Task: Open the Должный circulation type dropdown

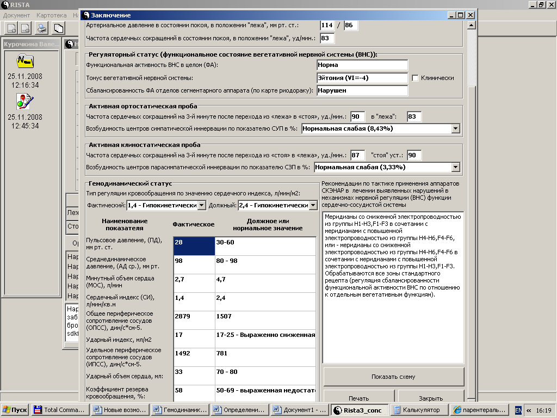Action: point(313,205)
